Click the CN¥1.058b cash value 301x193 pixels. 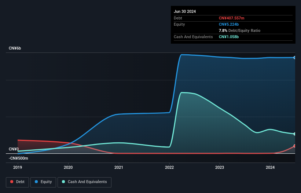pos(229,37)
